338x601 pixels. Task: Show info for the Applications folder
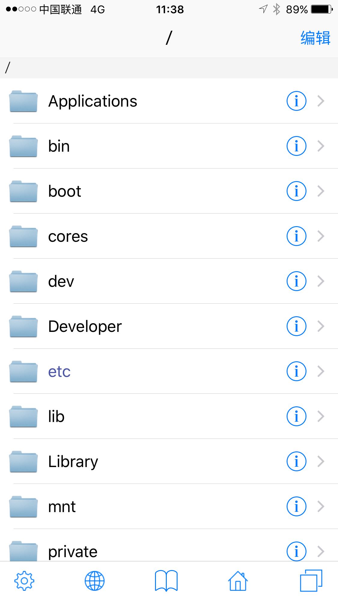[x=296, y=101]
